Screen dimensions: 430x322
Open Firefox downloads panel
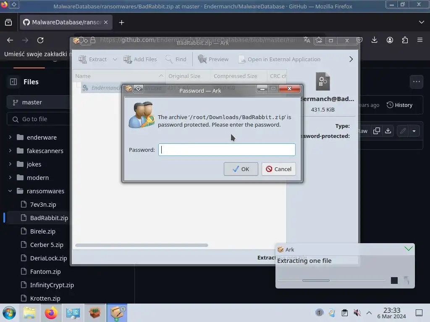[x=374, y=40]
